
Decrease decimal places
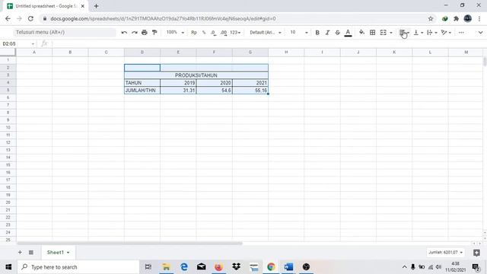tap(213, 32)
